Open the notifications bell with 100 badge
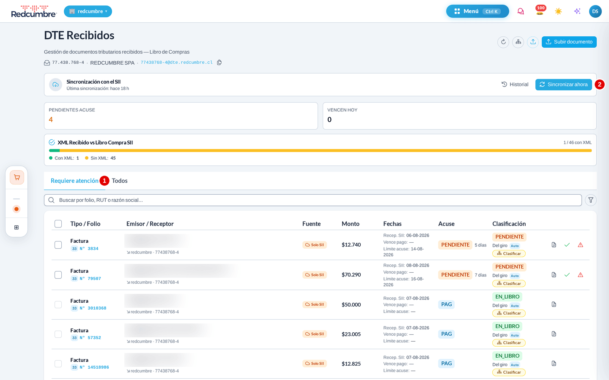 pyautogui.click(x=540, y=11)
